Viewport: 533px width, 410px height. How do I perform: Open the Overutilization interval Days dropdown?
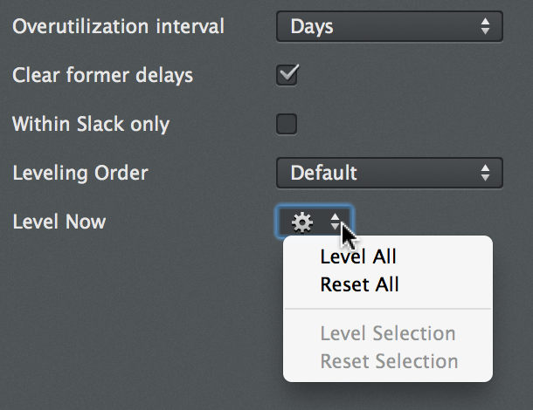point(390,26)
